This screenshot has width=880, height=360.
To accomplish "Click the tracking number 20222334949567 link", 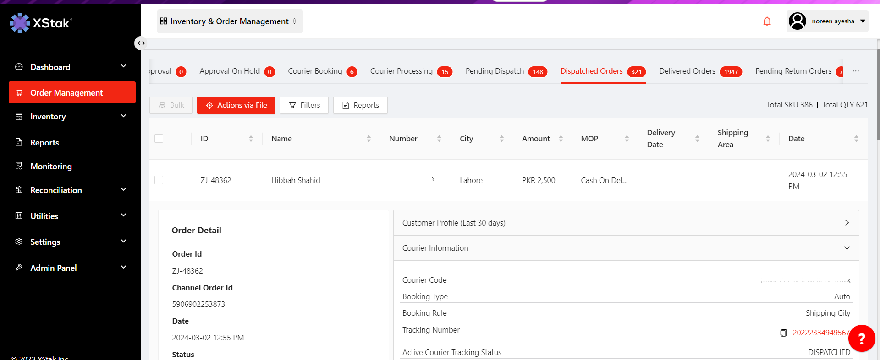I will point(820,333).
